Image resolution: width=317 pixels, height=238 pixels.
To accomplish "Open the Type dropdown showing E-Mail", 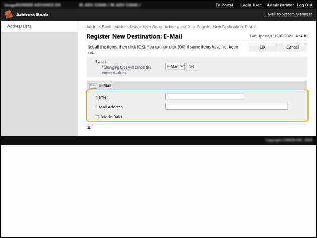I will (x=175, y=66).
